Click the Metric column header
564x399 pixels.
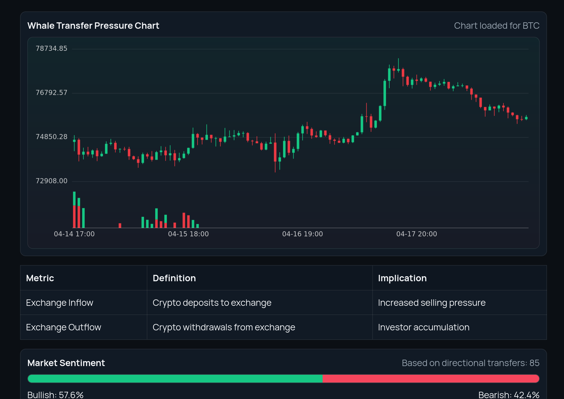[40, 278]
